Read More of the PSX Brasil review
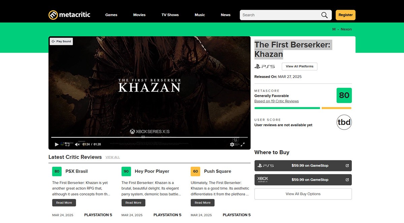 point(64,203)
